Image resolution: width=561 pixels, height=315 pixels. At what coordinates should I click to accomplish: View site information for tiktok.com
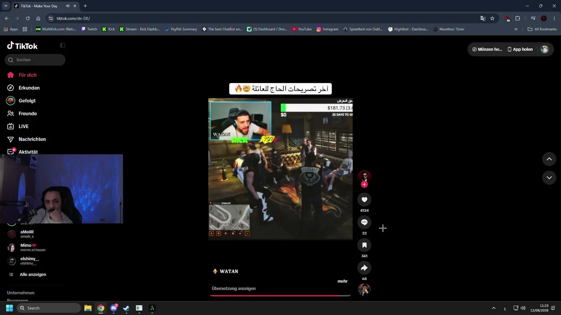click(x=51, y=18)
